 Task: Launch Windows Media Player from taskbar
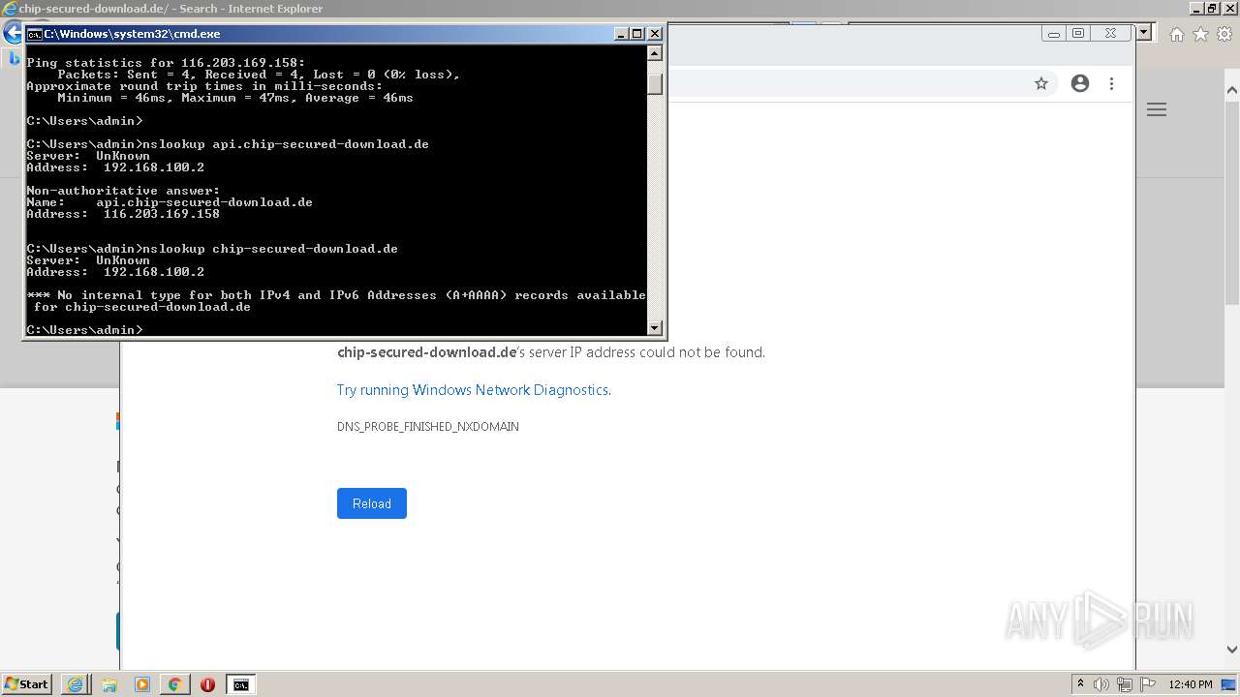coord(142,684)
